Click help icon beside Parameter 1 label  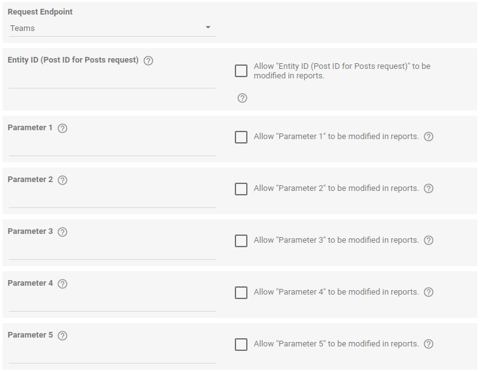[62, 128]
